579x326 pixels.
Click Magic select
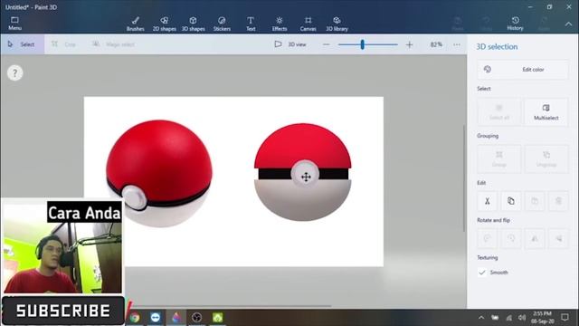point(113,44)
